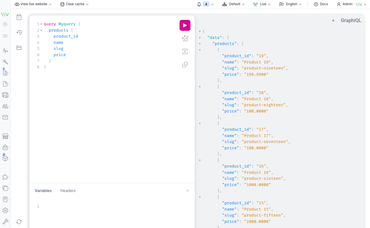Copy the query via the copy icon
Screen dimensions: 370x228
[x=185, y=65]
